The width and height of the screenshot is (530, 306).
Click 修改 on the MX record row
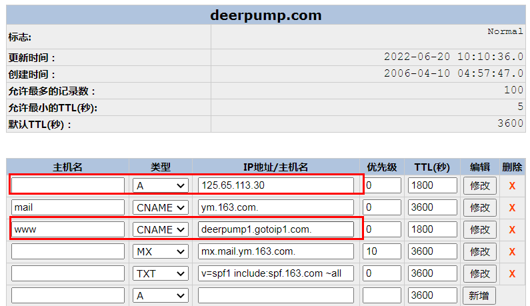tap(479, 252)
